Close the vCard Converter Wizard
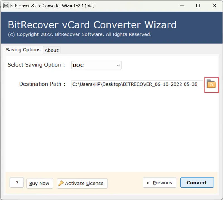Screen dimensions: 223x200 tap(215, 6)
